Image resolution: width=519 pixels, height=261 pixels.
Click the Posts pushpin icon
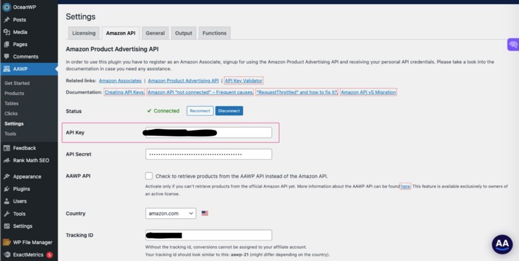(6, 20)
